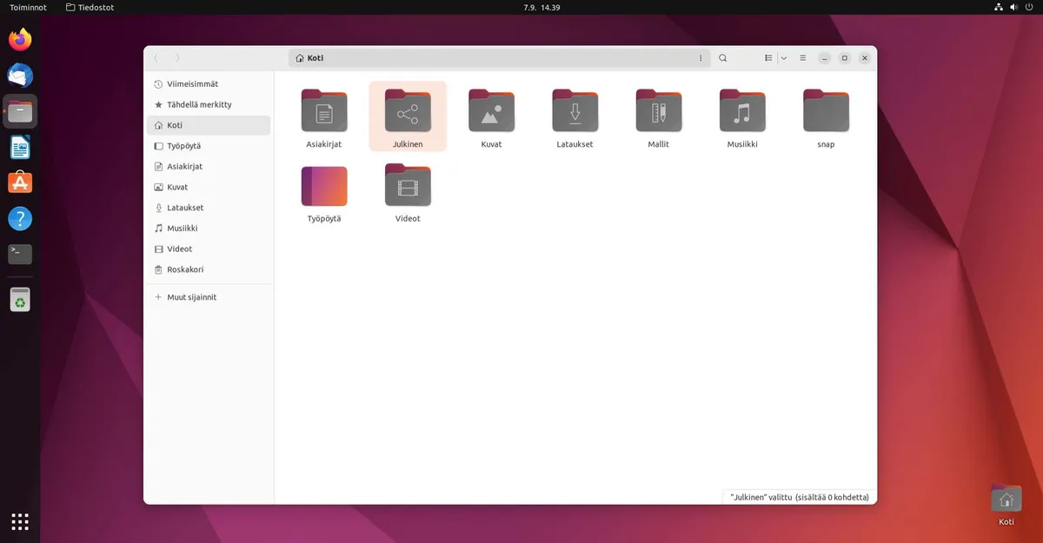Select the Julkinen shared folder
Viewport: 1043px width, 543px height.
[x=408, y=110]
